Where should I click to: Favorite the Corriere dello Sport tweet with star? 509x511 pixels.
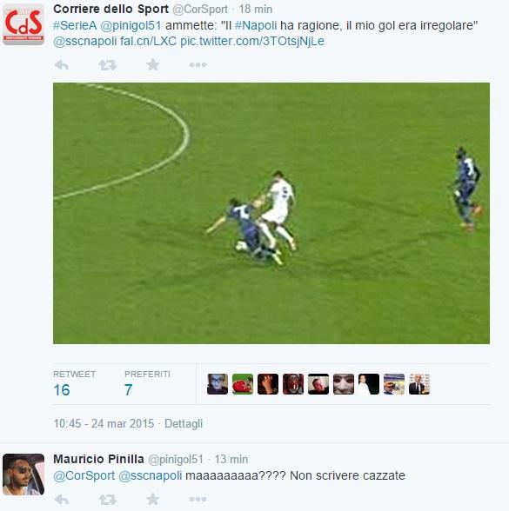click(x=152, y=64)
